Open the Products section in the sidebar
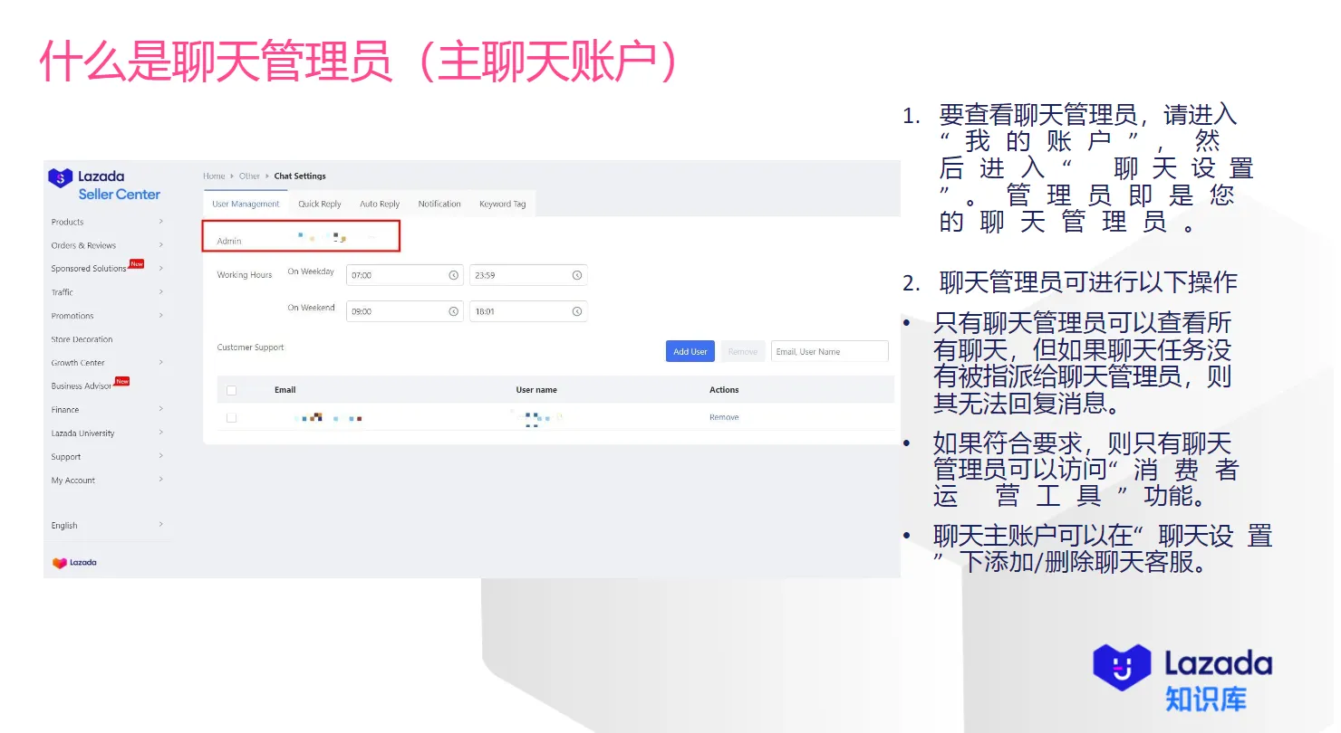This screenshot has height=733, width=1341. pyautogui.click(x=67, y=221)
